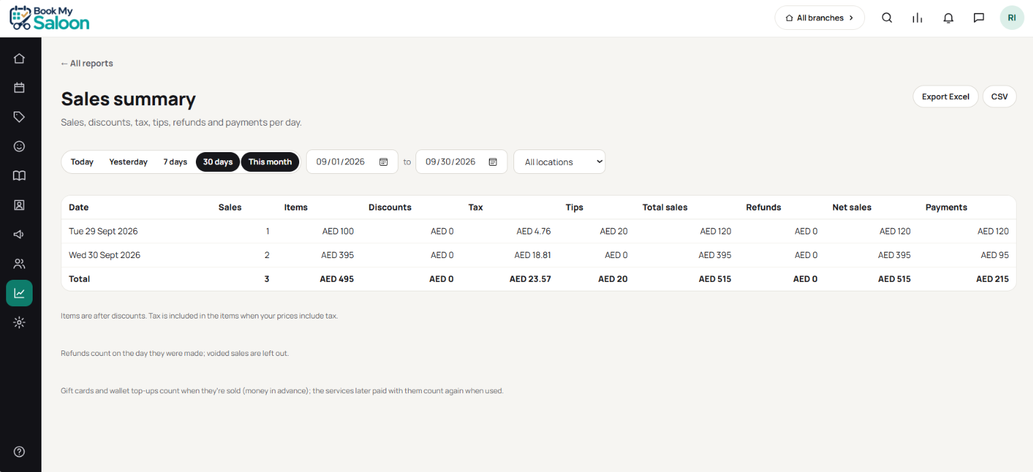Click the search magnifier icon
1033x472 pixels.
[x=887, y=18]
